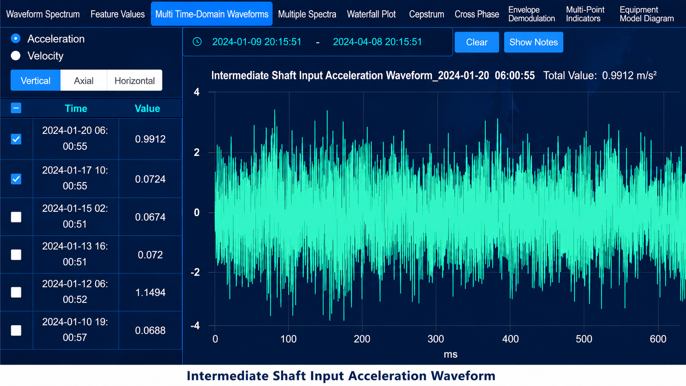Click the value 0.0674 in the table

click(150, 217)
